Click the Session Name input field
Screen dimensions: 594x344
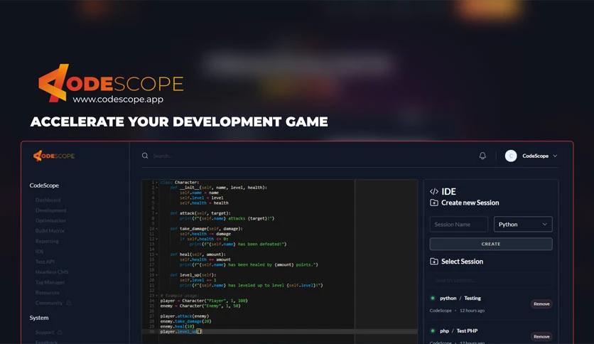coord(459,225)
